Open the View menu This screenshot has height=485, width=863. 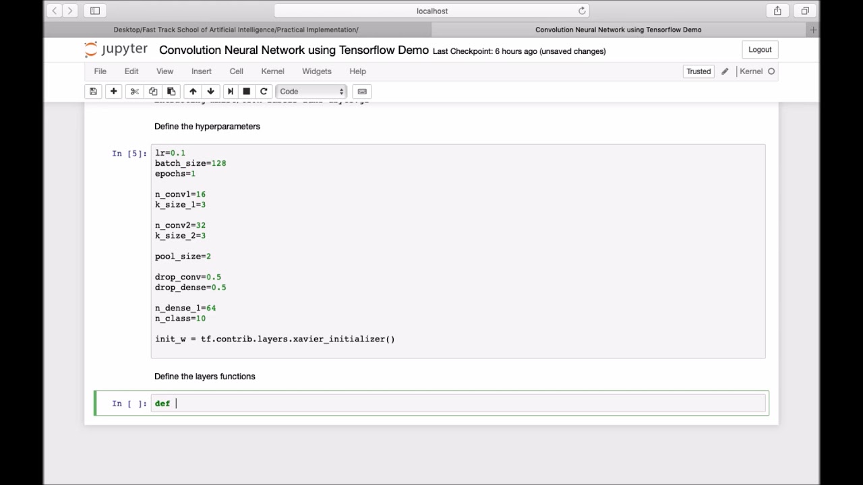click(x=165, y=71)
